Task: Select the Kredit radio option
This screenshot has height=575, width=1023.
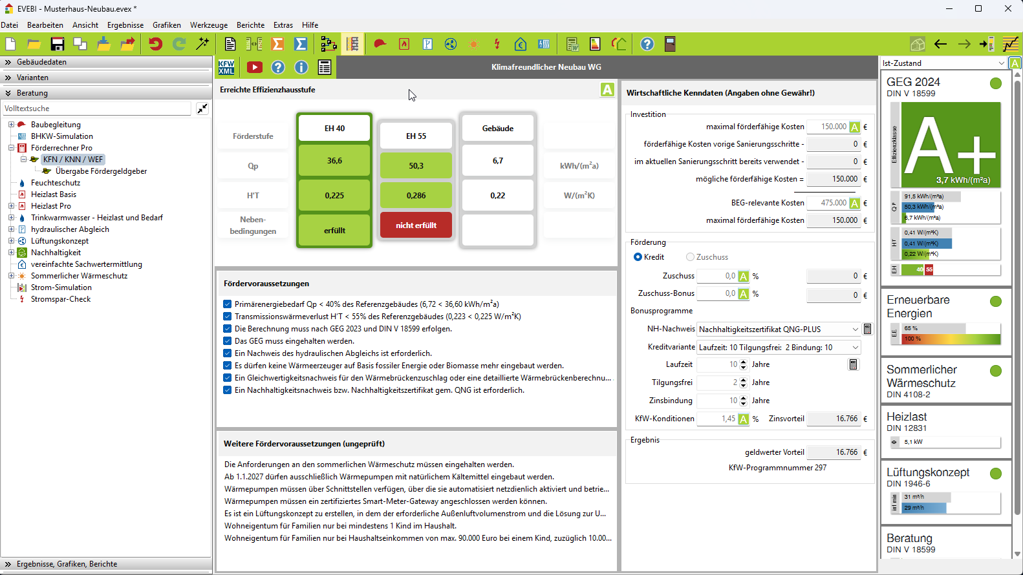Action: 638,257
